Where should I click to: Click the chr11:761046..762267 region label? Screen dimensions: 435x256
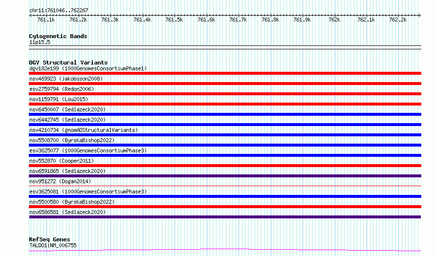(59, 11)
